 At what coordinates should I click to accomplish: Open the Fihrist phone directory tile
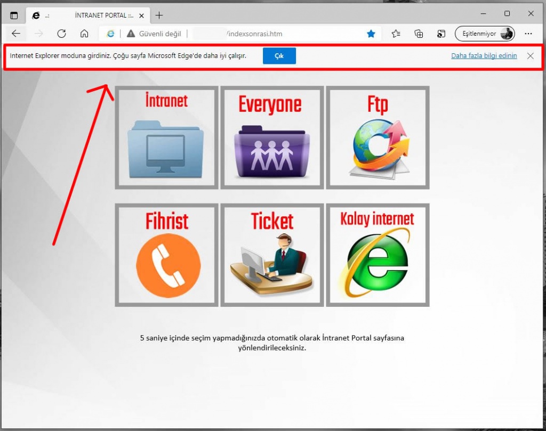[166, 255]
